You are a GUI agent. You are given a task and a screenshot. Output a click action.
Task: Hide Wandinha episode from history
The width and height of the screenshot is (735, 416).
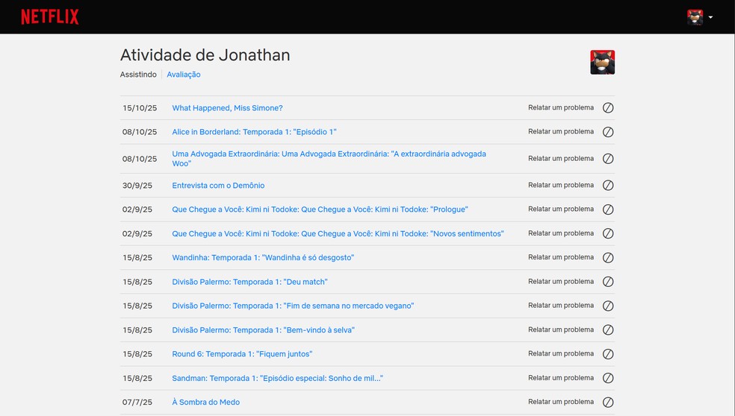coord(608,257)
